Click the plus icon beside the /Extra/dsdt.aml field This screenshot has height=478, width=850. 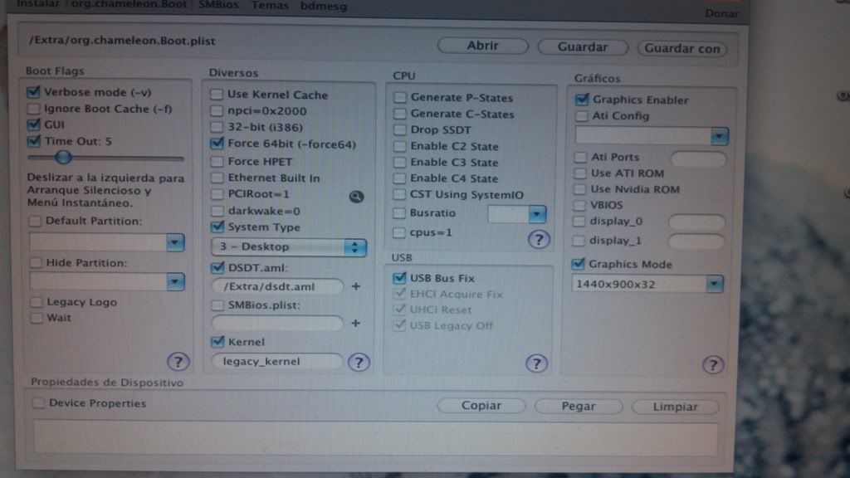click(356, 286)
